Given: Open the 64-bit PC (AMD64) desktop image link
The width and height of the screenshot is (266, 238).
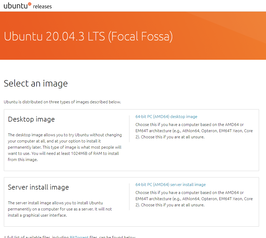Looking at the screenshot, I should click(166, 116).
